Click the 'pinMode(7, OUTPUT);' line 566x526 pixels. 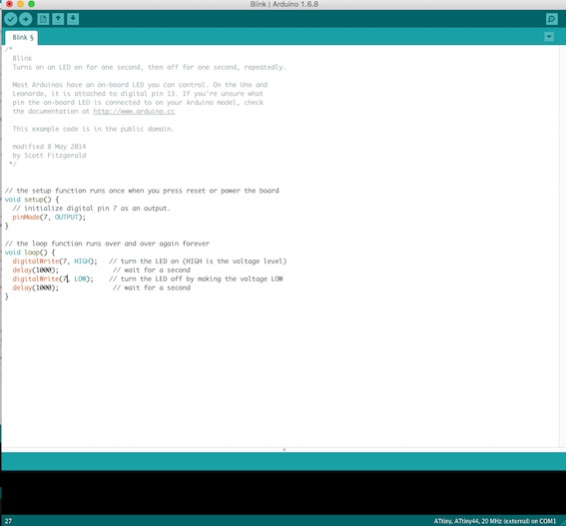point(49,217)
